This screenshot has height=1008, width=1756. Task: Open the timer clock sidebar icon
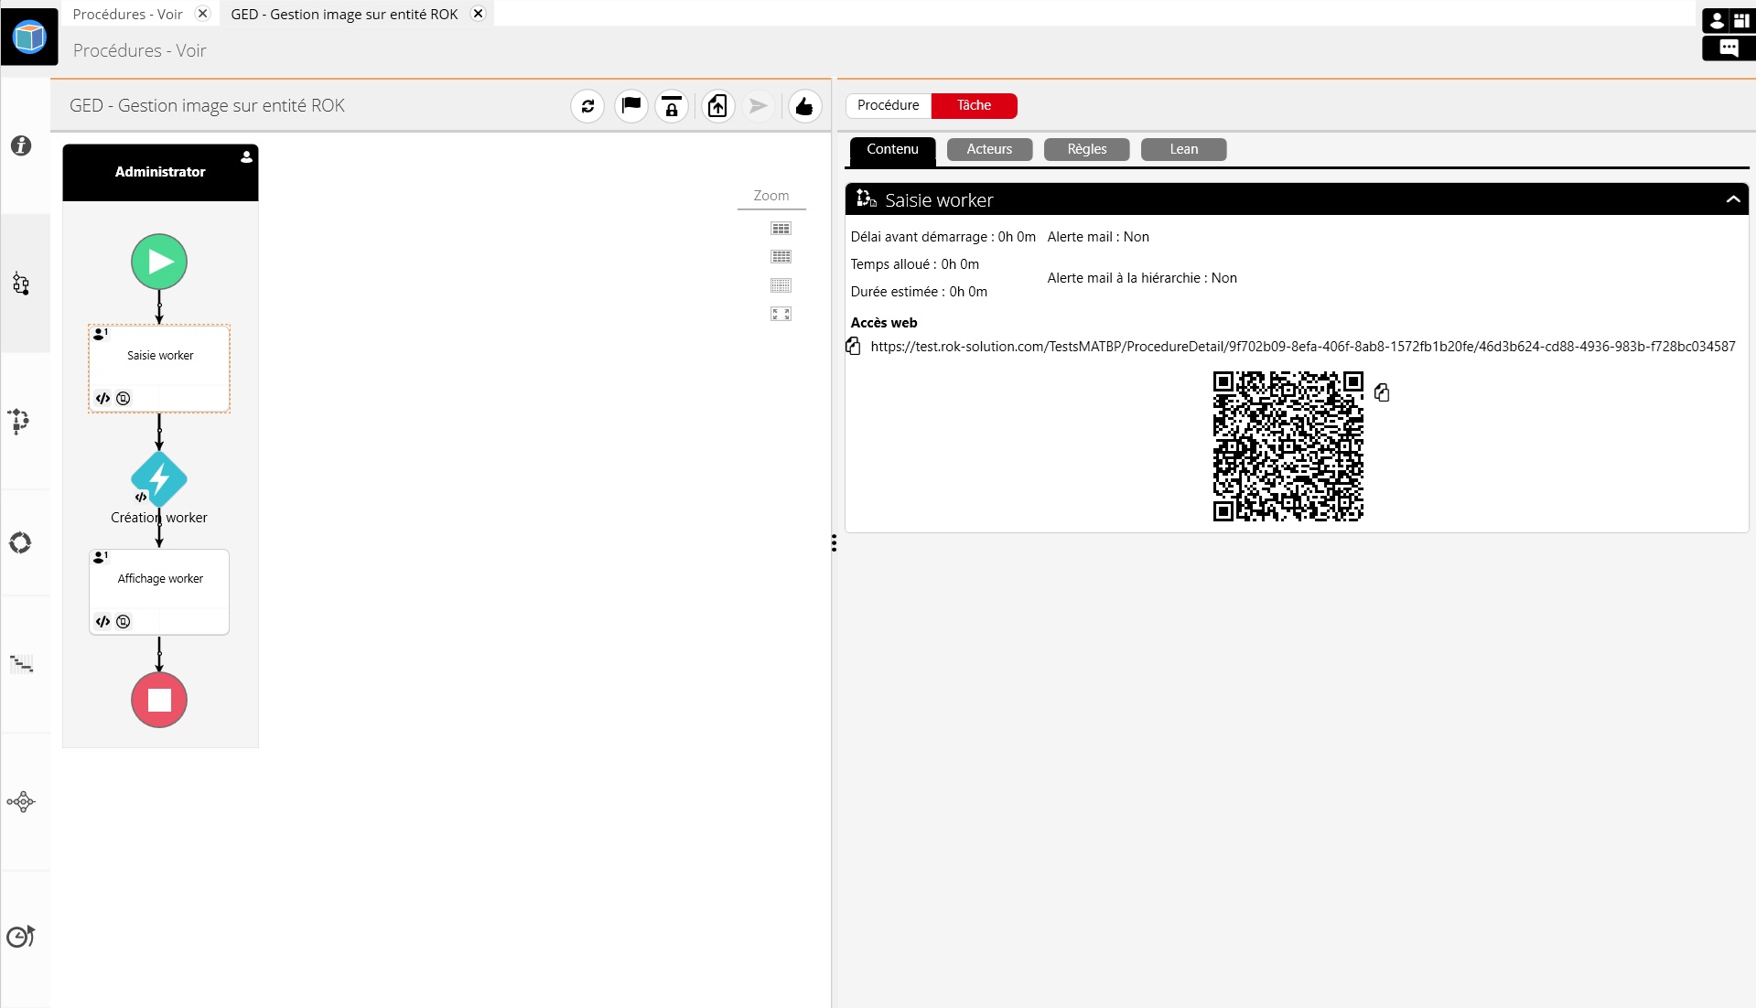tap(21, 936)
